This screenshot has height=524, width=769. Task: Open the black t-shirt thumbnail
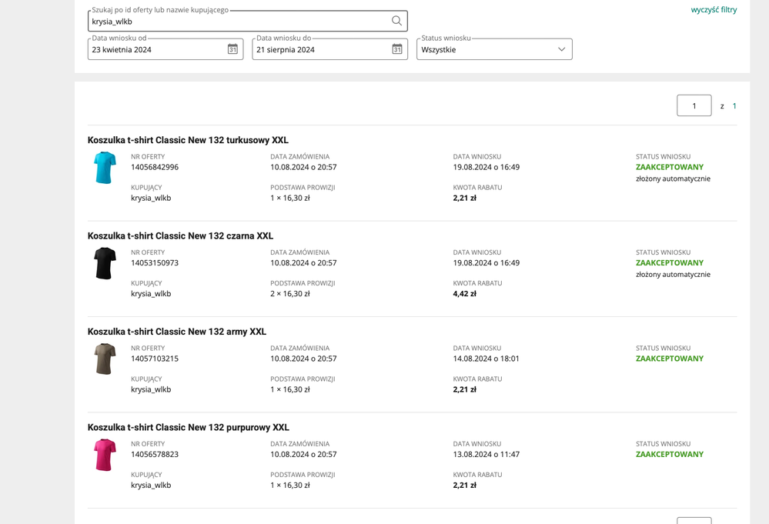[105, 263]
